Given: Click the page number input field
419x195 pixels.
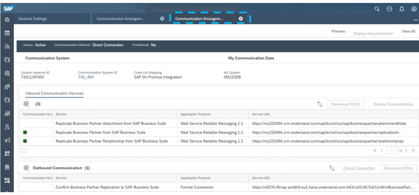Looking at the screenshot, I should [392, 151].
